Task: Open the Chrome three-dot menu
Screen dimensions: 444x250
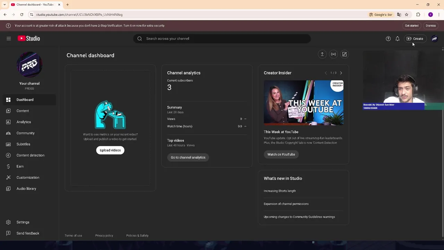Action: [439, 15]
